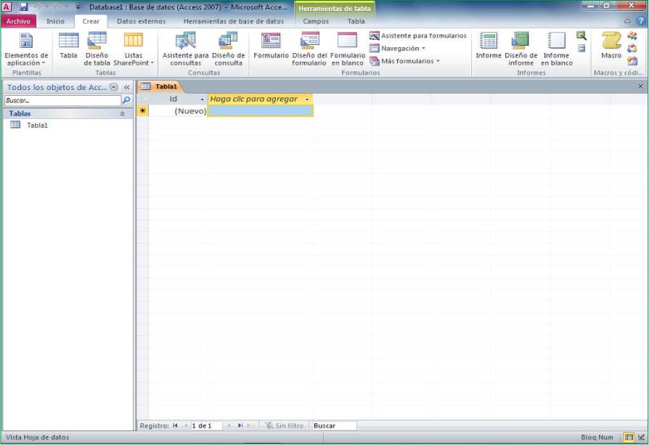Screen dimensions: 649x445
Task: Close the Tabla1 document with X
Action: tap(640, 86)
